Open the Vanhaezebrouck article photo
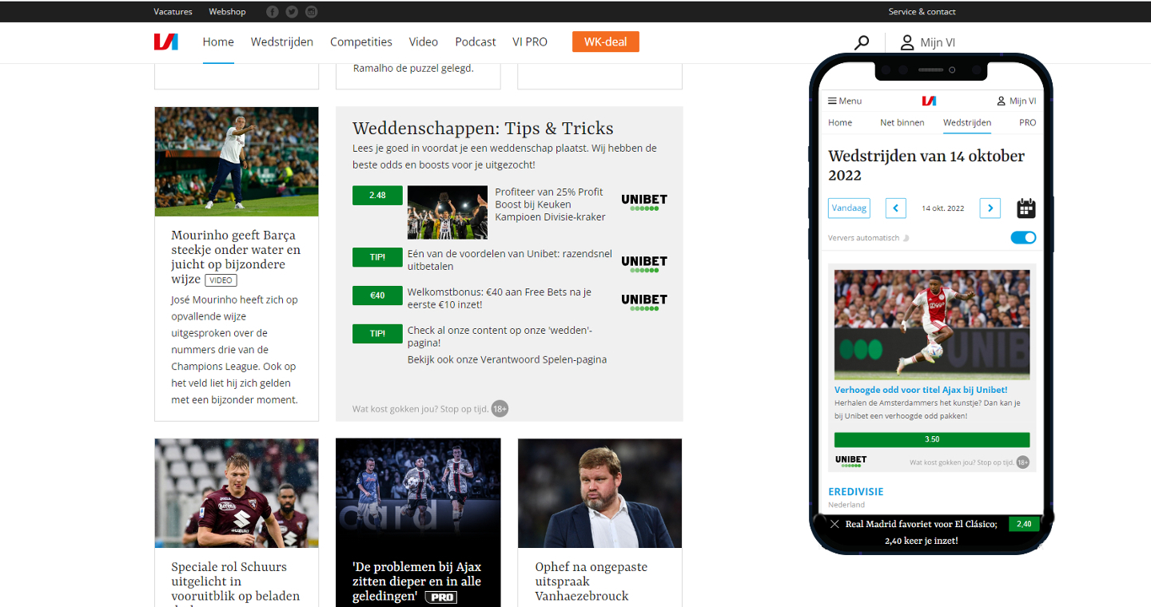 coord(599,493)
